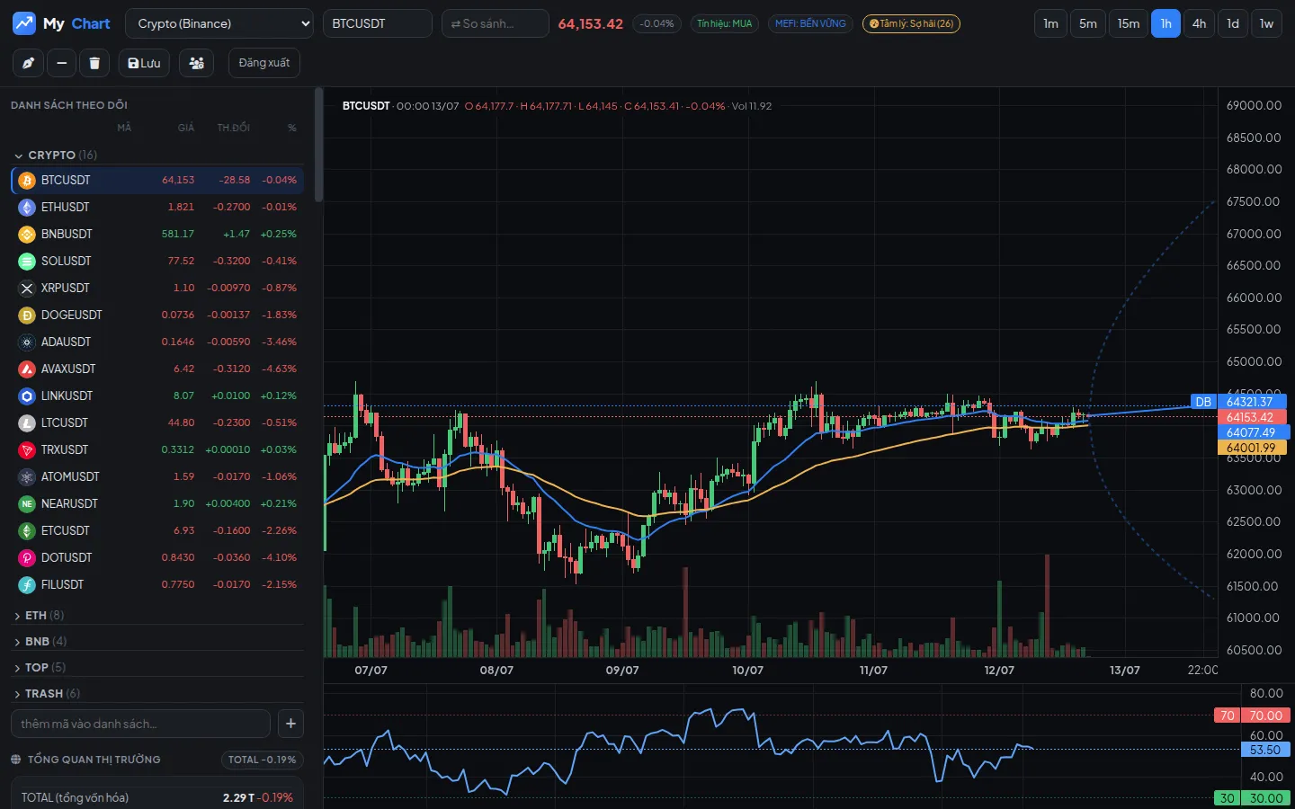Click the Avalanche icon beside AVAXUSDT
The image size is (1295, 809).
[x=27, y=369]
